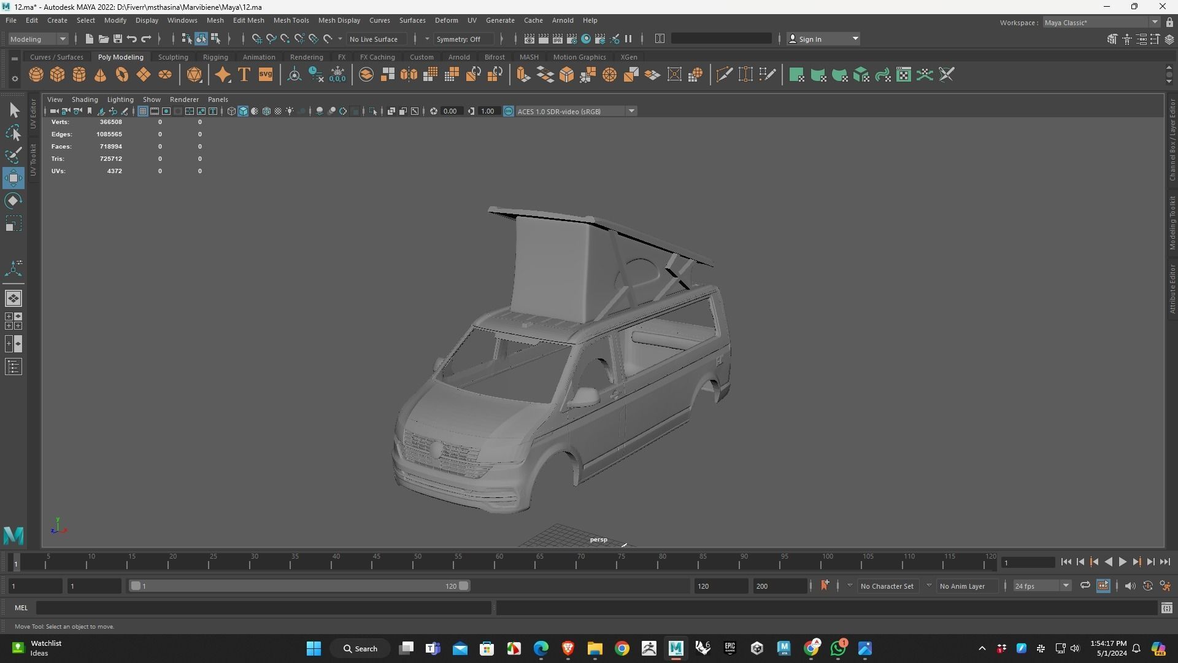Click the New Scene icon

tap(89, 39)
